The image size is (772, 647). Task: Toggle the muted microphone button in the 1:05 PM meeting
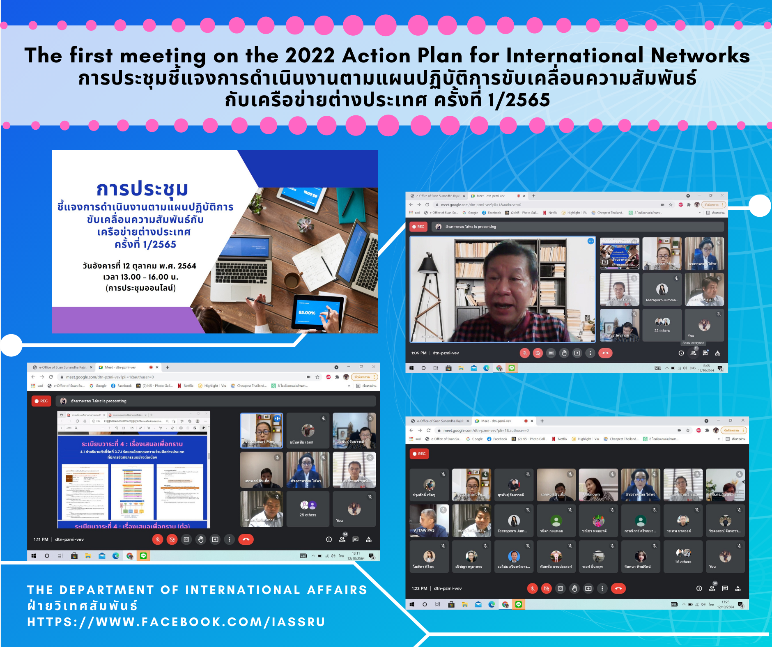(525, 353)
